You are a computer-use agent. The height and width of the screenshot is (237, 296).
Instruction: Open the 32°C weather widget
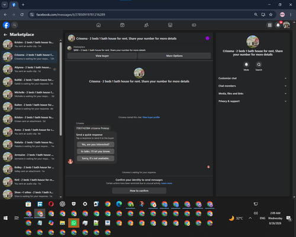[236, 218]
